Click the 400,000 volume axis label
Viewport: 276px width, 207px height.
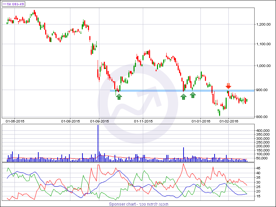pos(263,130)
